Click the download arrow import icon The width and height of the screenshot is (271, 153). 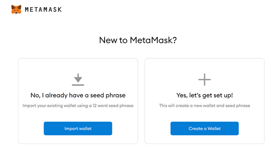(x=78, y=80)
